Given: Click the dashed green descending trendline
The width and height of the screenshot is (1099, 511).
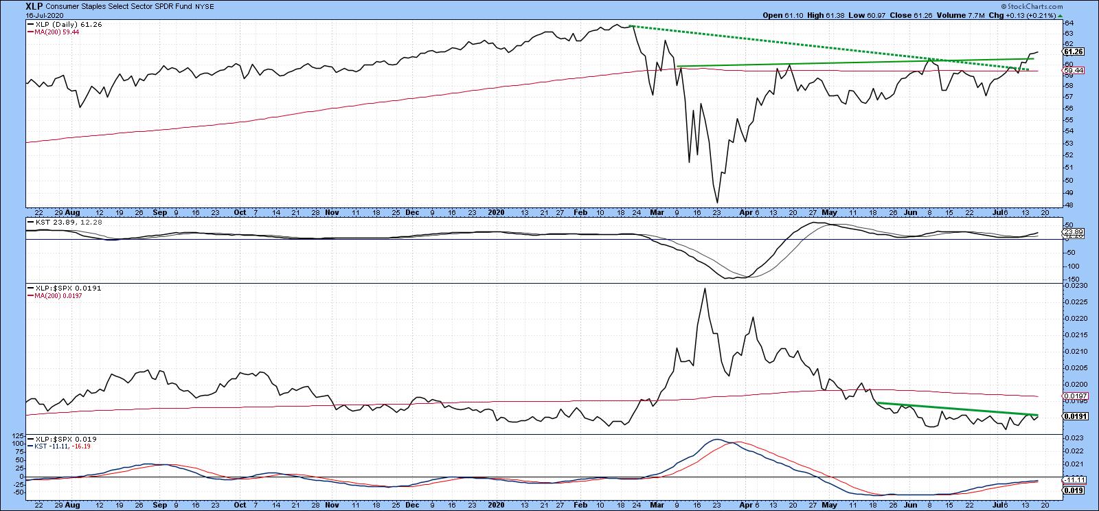Looking at the screenshot, I should tap(790, 46).
